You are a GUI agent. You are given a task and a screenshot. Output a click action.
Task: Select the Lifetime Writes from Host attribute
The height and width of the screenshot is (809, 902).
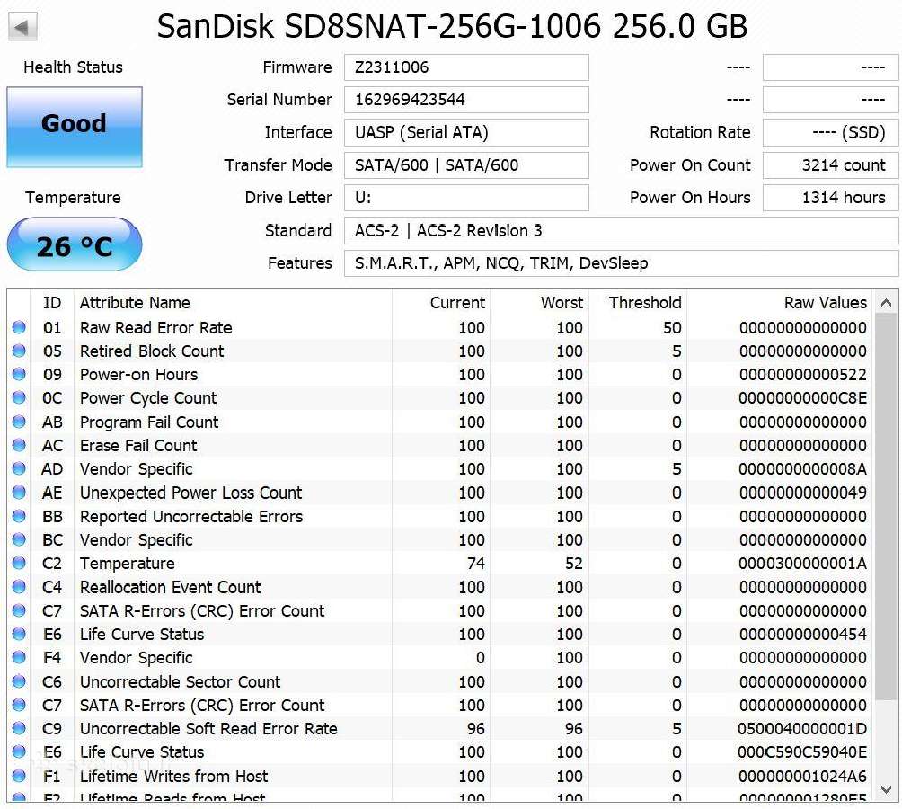441,776
